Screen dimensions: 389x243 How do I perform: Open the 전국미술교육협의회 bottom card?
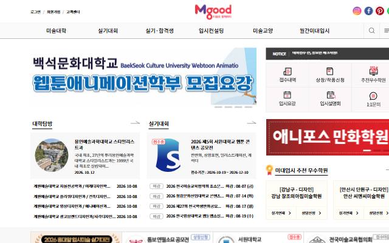(347, 238)
